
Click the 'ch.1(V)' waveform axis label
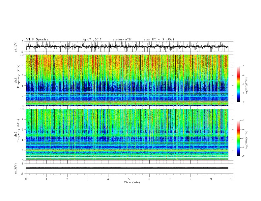[16, 47]
